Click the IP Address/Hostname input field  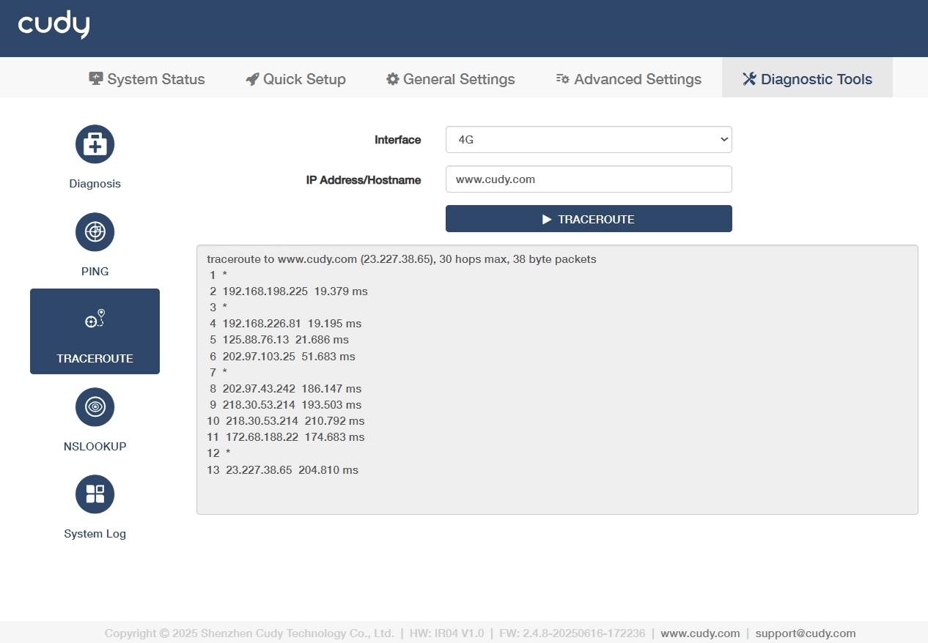point(589,179)
